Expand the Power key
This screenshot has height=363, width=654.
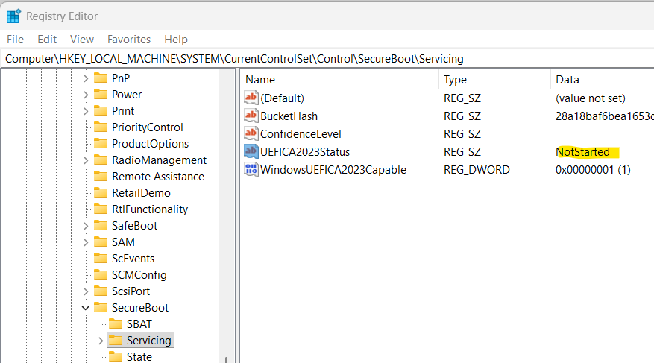(86, 95)
